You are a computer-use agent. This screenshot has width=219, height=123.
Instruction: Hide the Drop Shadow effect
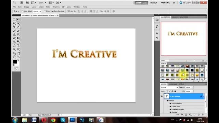click(170, 104)
